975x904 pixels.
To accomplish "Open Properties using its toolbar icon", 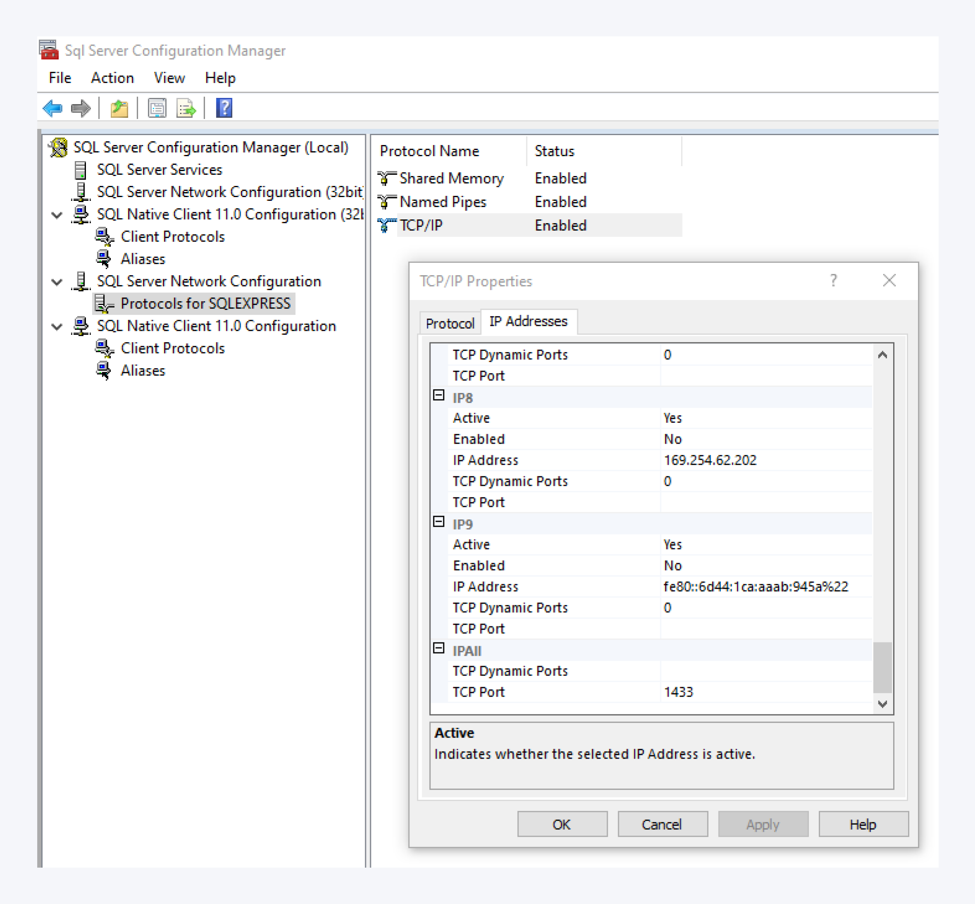I will 157,108.
